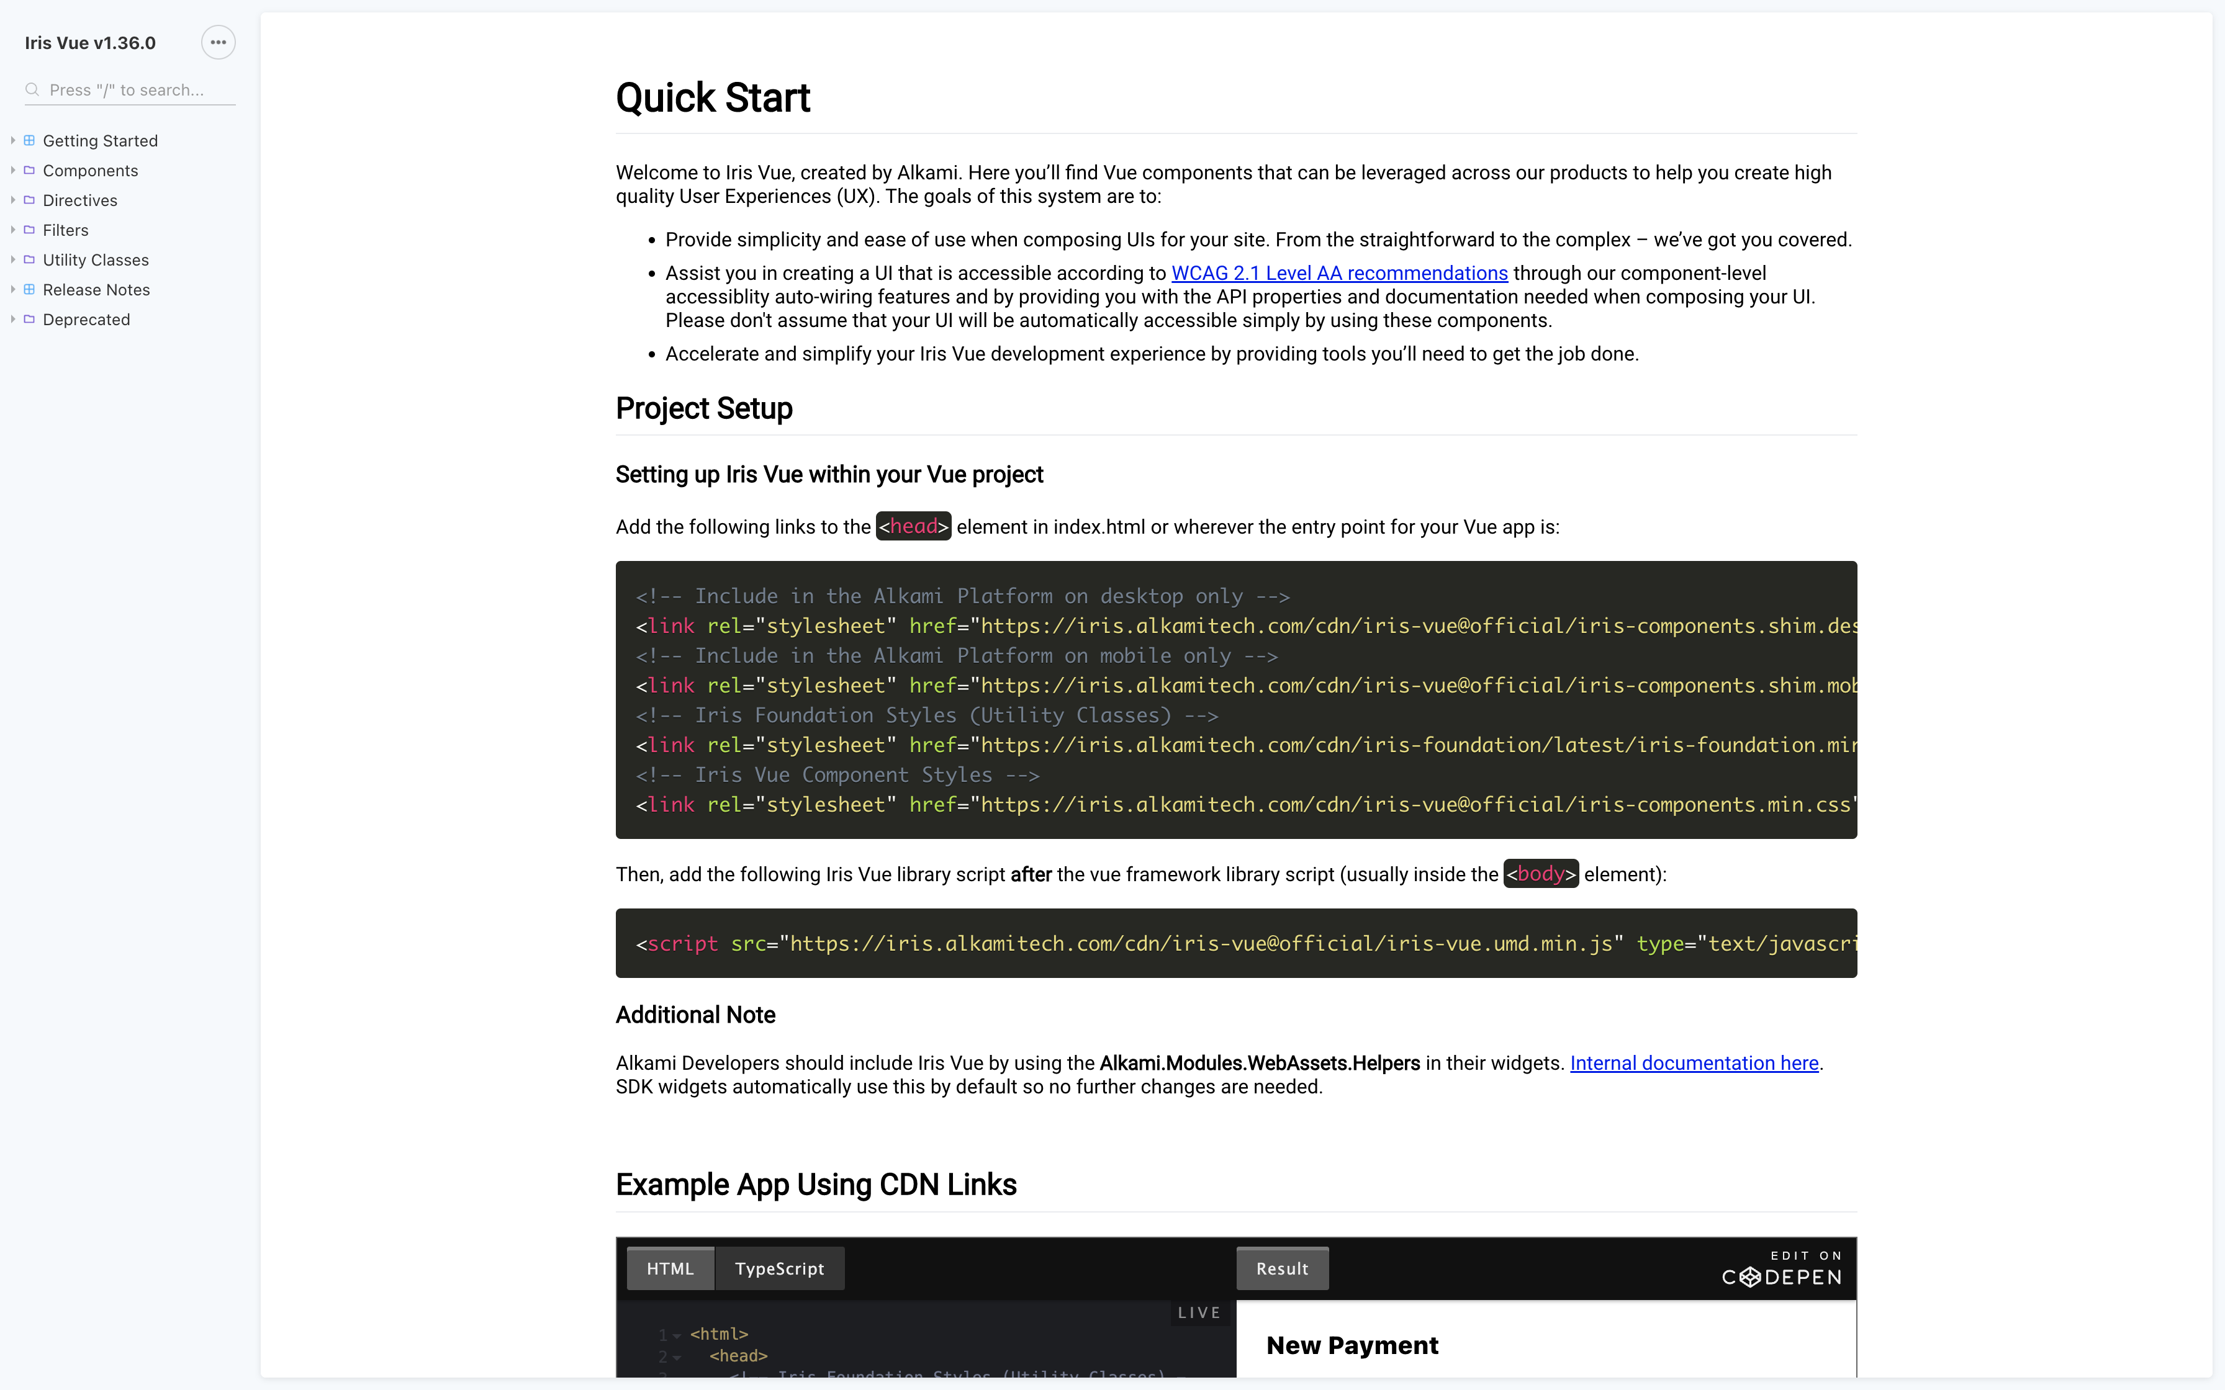Select Deprecated in sidebar
This screenshot has width=2225, height=1390.
(86, 319)
